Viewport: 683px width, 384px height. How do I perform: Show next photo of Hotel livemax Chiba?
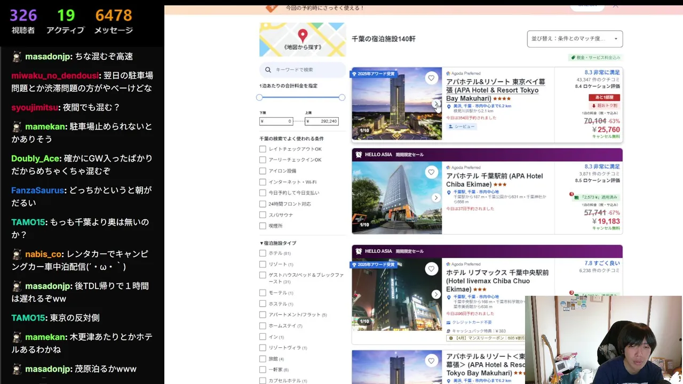(436, 294)
